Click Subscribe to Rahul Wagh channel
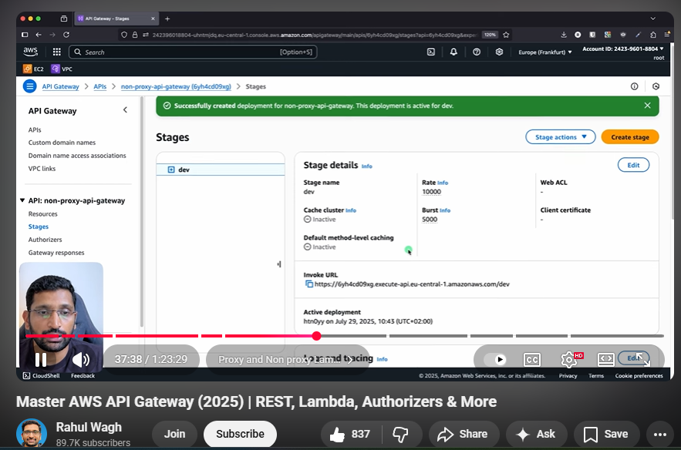This screenshot has height=450, width=681. point(240,434)
